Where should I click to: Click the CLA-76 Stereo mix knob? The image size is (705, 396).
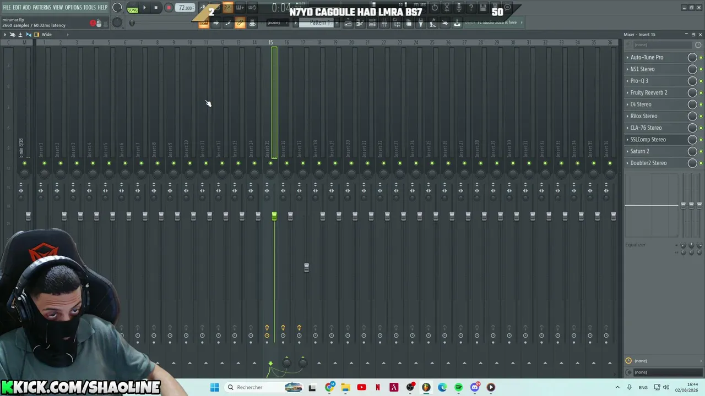(692, 128)
